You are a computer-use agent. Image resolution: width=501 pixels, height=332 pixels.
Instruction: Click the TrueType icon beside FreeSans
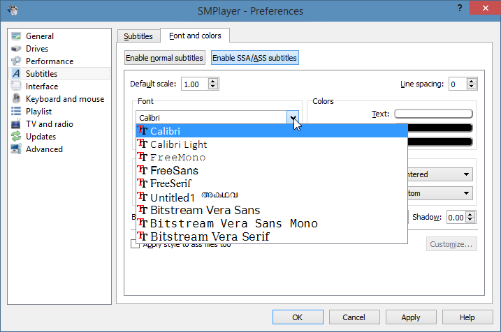click(x=143, y=170)
